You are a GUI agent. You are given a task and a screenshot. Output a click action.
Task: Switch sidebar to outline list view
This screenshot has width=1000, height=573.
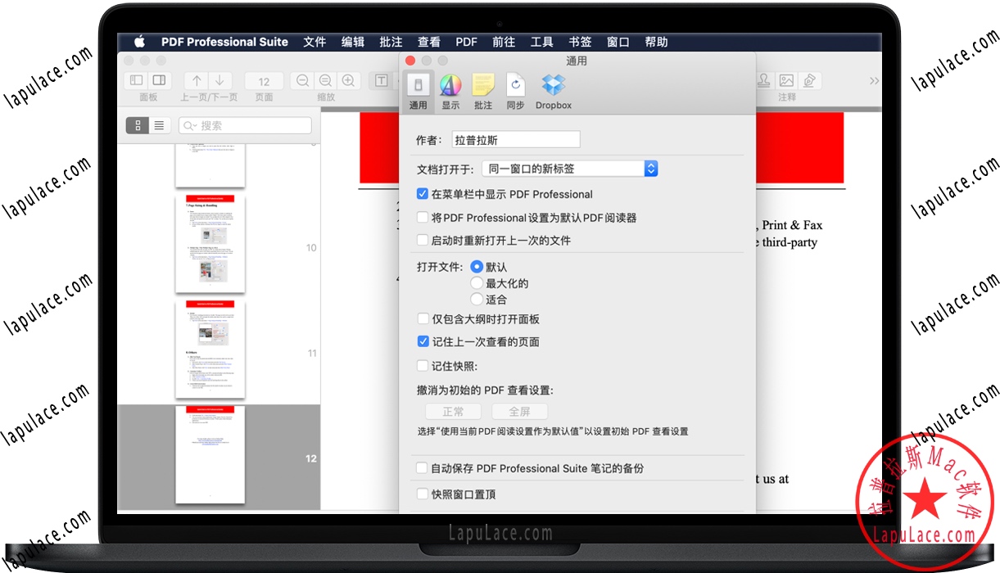(x=159, y=125)
